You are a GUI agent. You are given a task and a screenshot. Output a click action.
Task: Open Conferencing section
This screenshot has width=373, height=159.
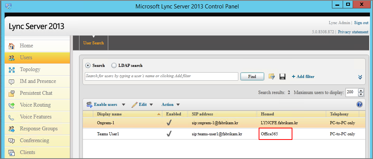point(37,141)
